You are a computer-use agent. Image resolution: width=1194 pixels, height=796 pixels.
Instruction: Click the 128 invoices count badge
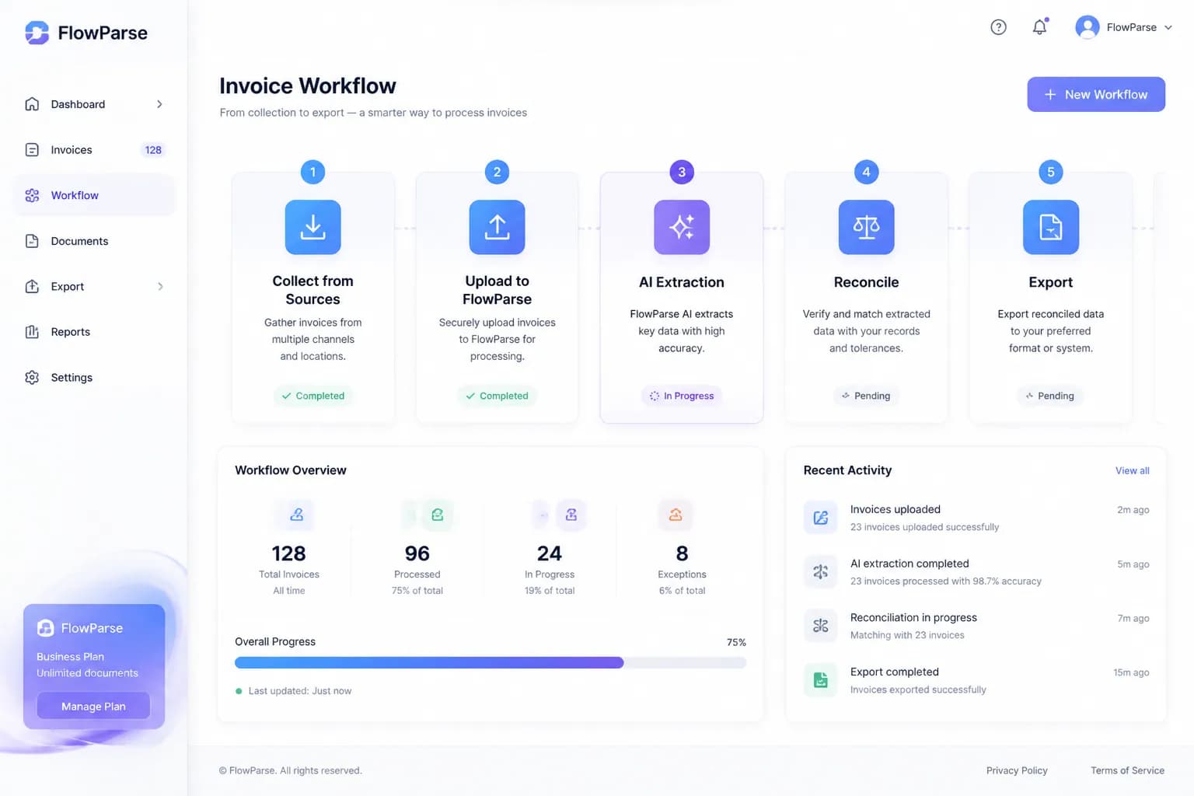tap(153, 150)
